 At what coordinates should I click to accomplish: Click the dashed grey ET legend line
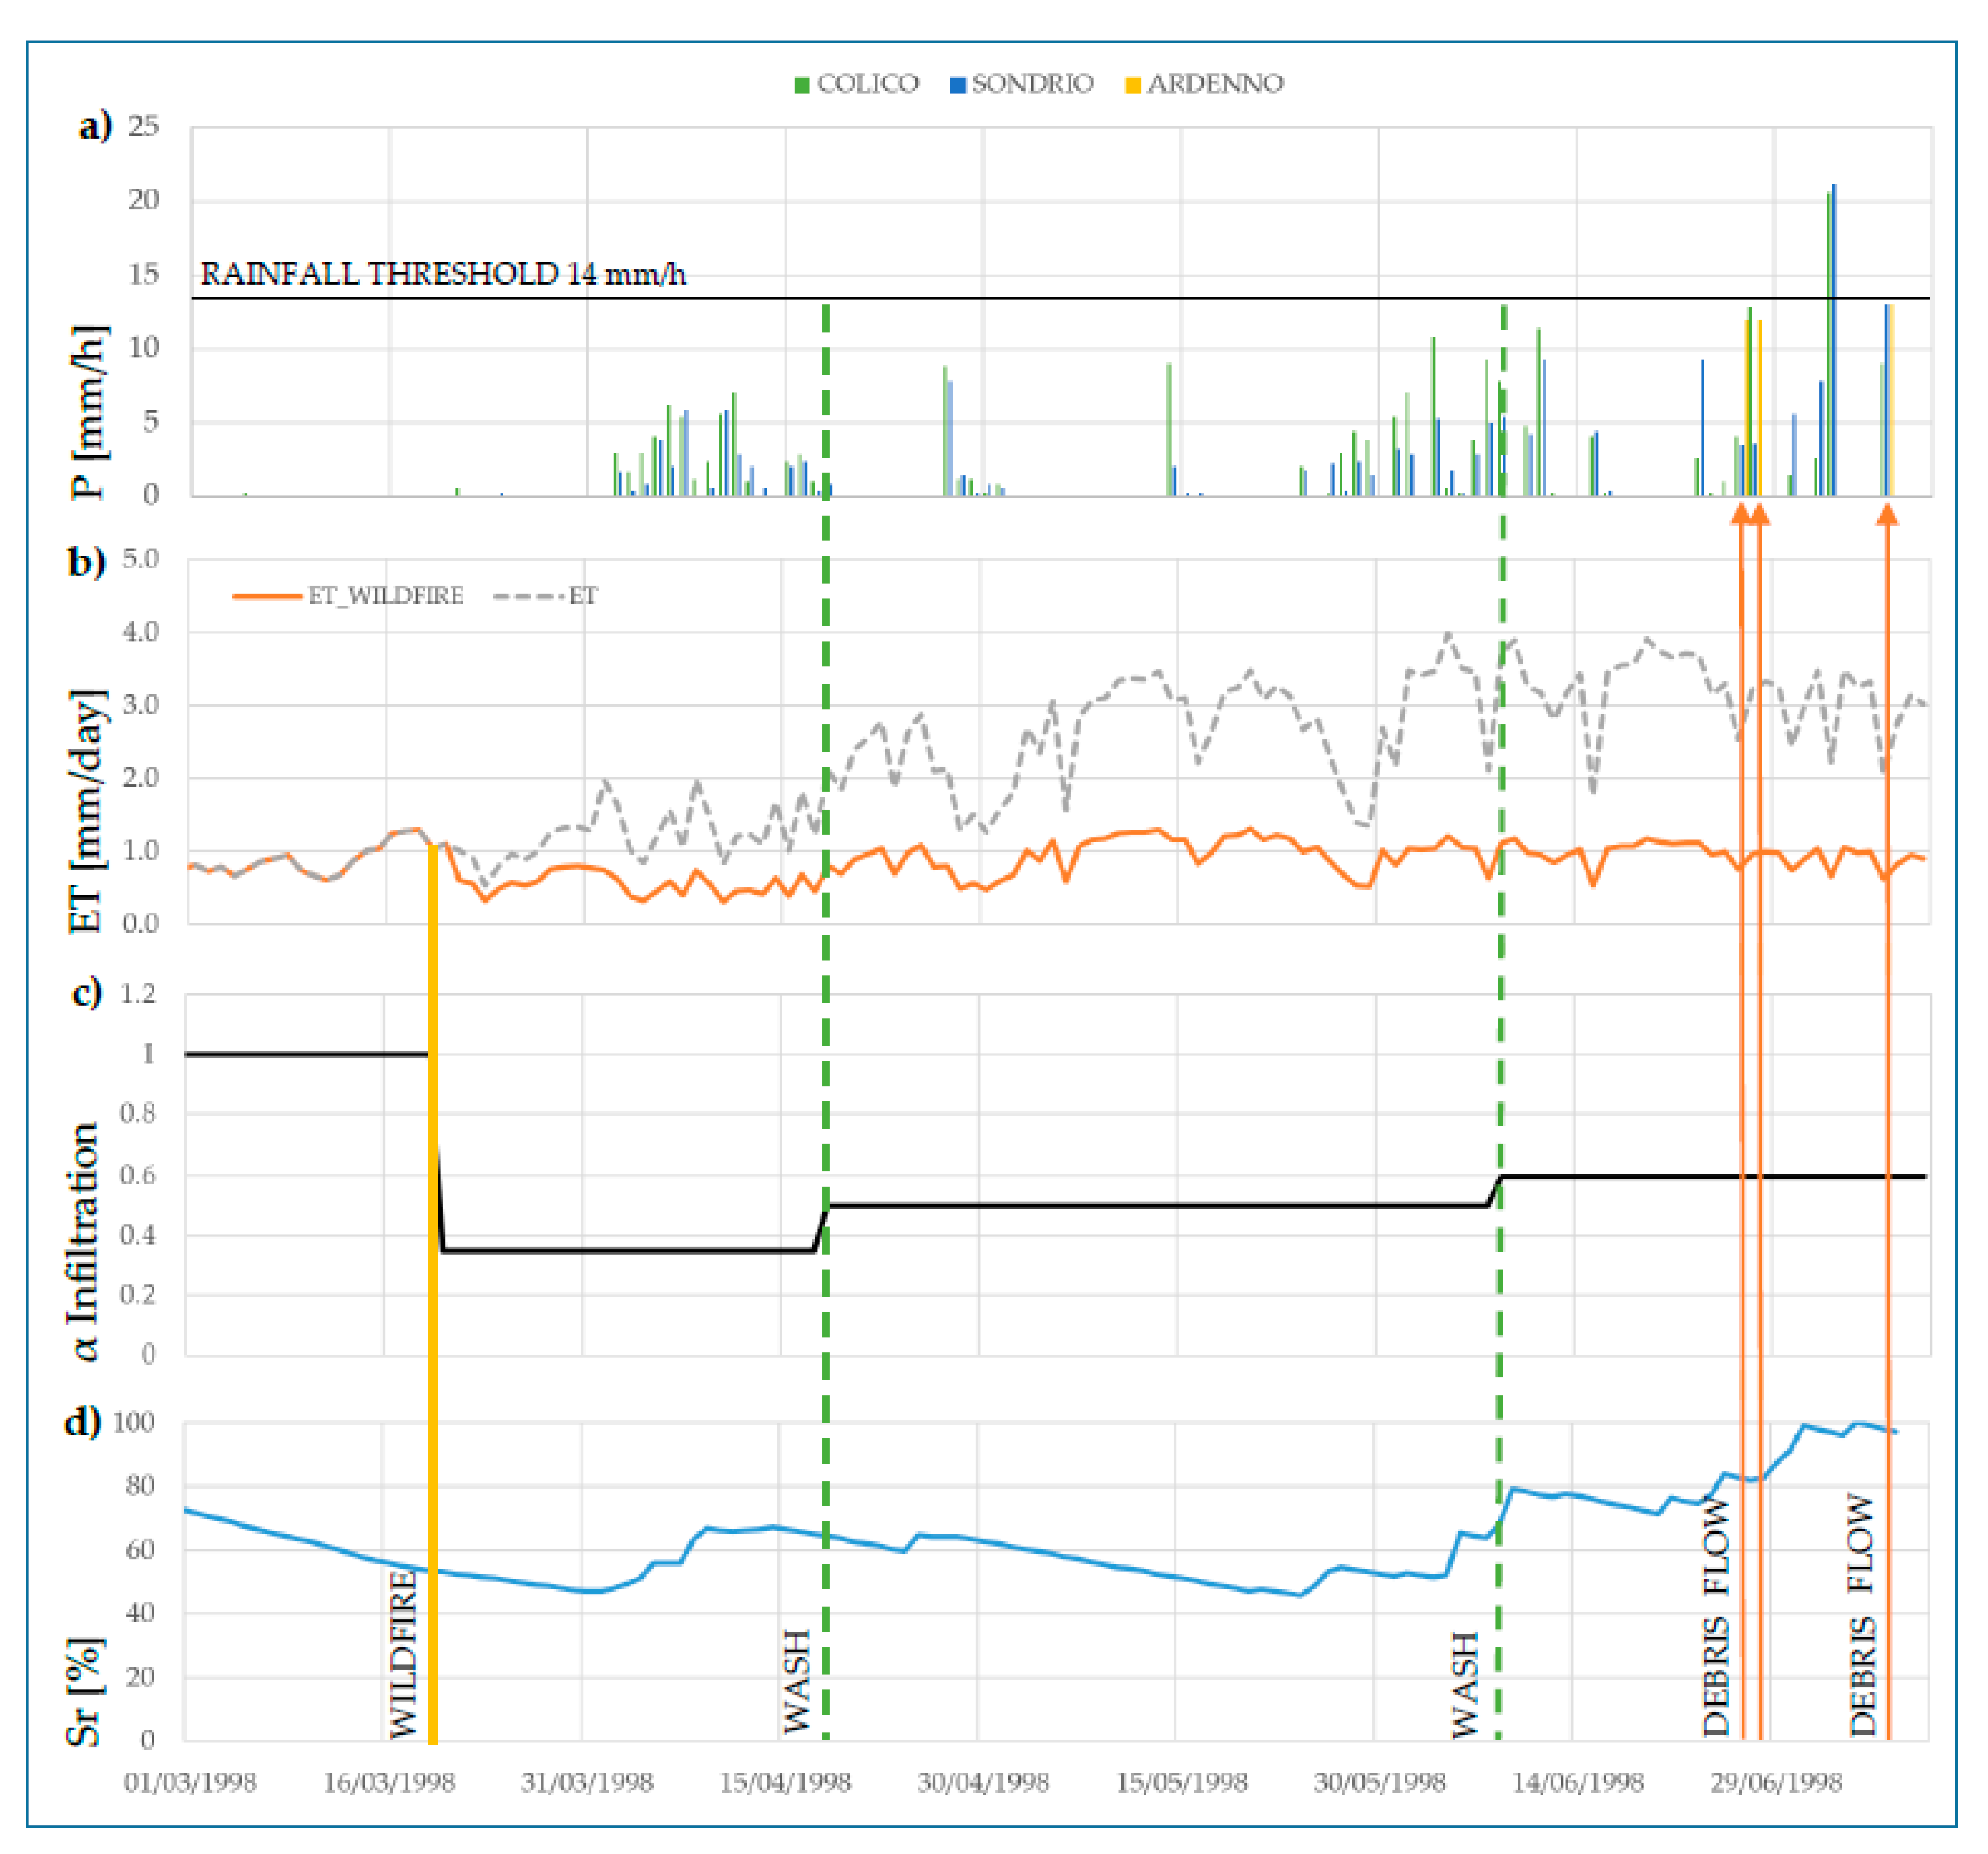[529, 597]
